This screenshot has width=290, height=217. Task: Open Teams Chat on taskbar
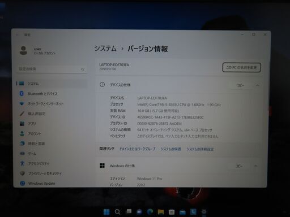pos(139,212)
